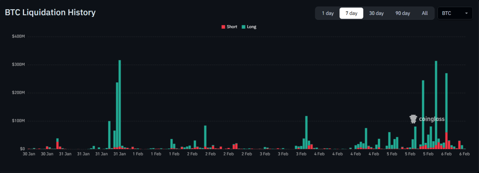This screenshot has width=479, height=173.
Task: Switch to the 30 day range
Action: coord(376,13)
